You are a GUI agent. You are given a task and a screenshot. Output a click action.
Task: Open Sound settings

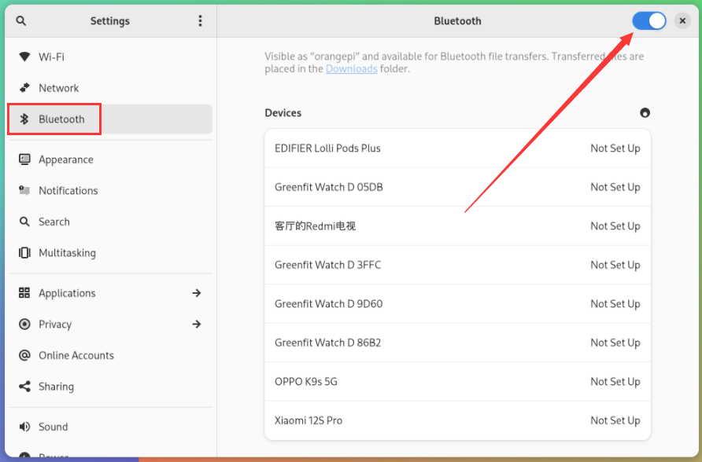(x=111, y=427)
